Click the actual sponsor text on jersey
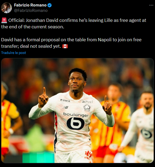 pos(87,102)
